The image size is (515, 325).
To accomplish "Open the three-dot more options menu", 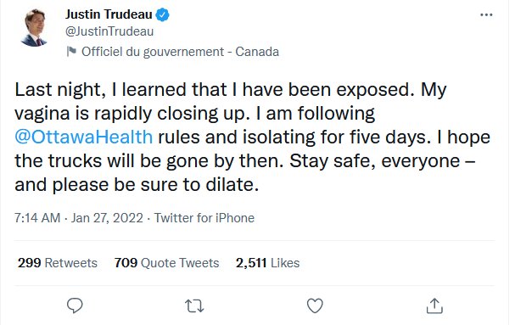I will point(486,14).
